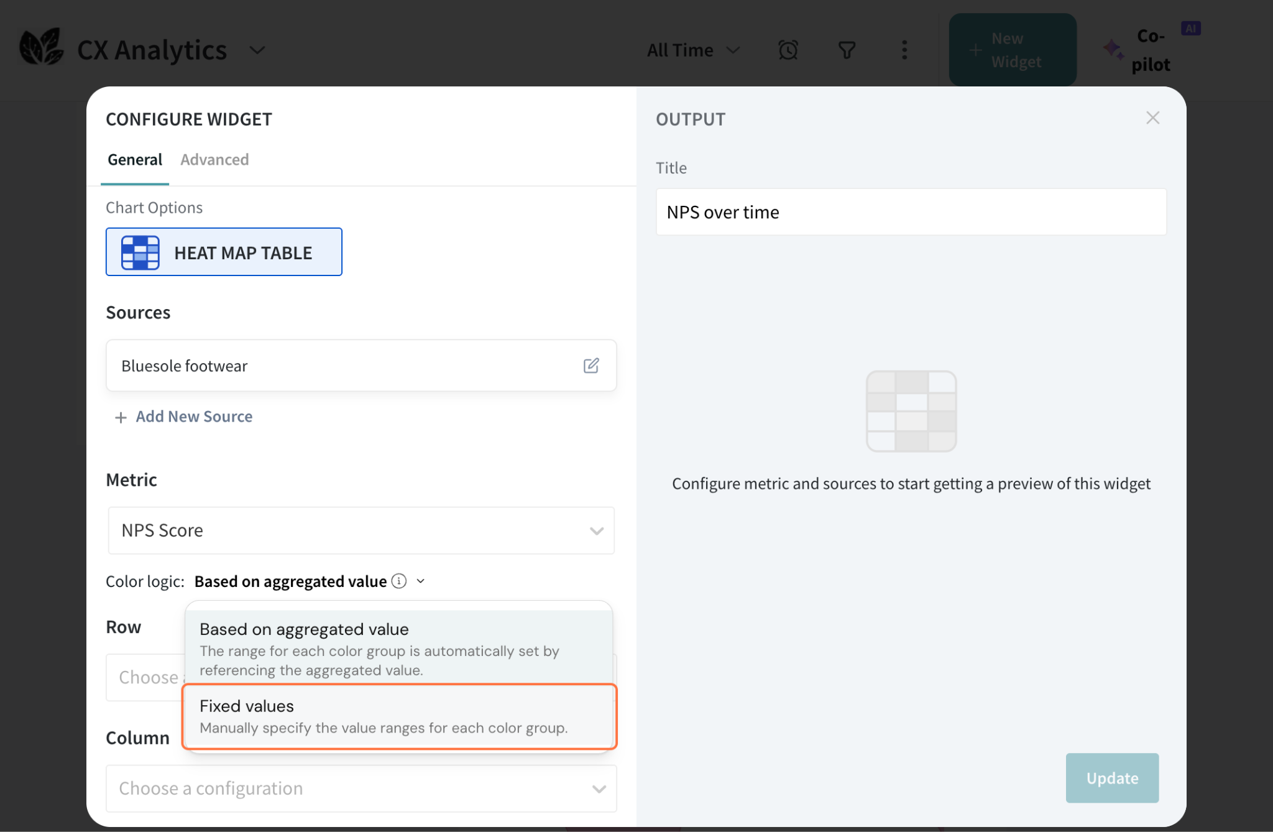Expand the CX Analytics dashboard chevron
1273x832 pixels.
coord(257,50)
